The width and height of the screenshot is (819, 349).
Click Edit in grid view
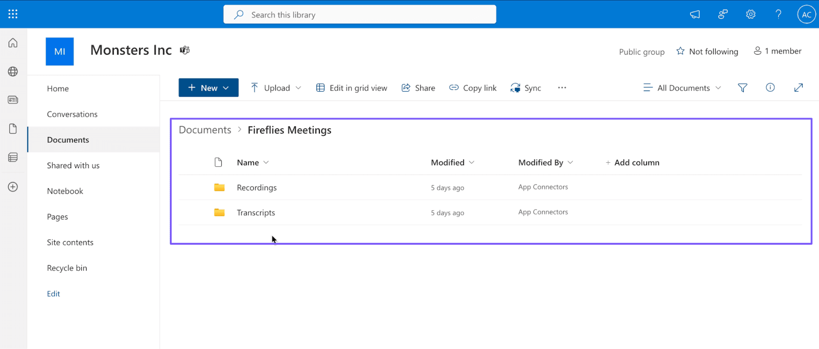point(351,88)
